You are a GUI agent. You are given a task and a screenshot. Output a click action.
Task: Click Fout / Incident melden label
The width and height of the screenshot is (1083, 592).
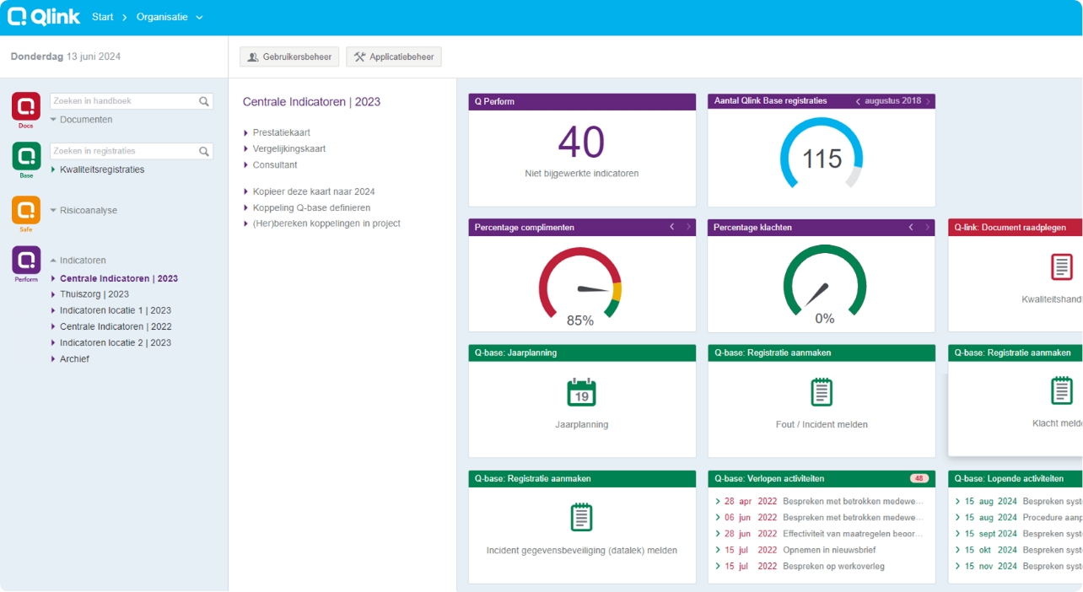click(822, 425)
